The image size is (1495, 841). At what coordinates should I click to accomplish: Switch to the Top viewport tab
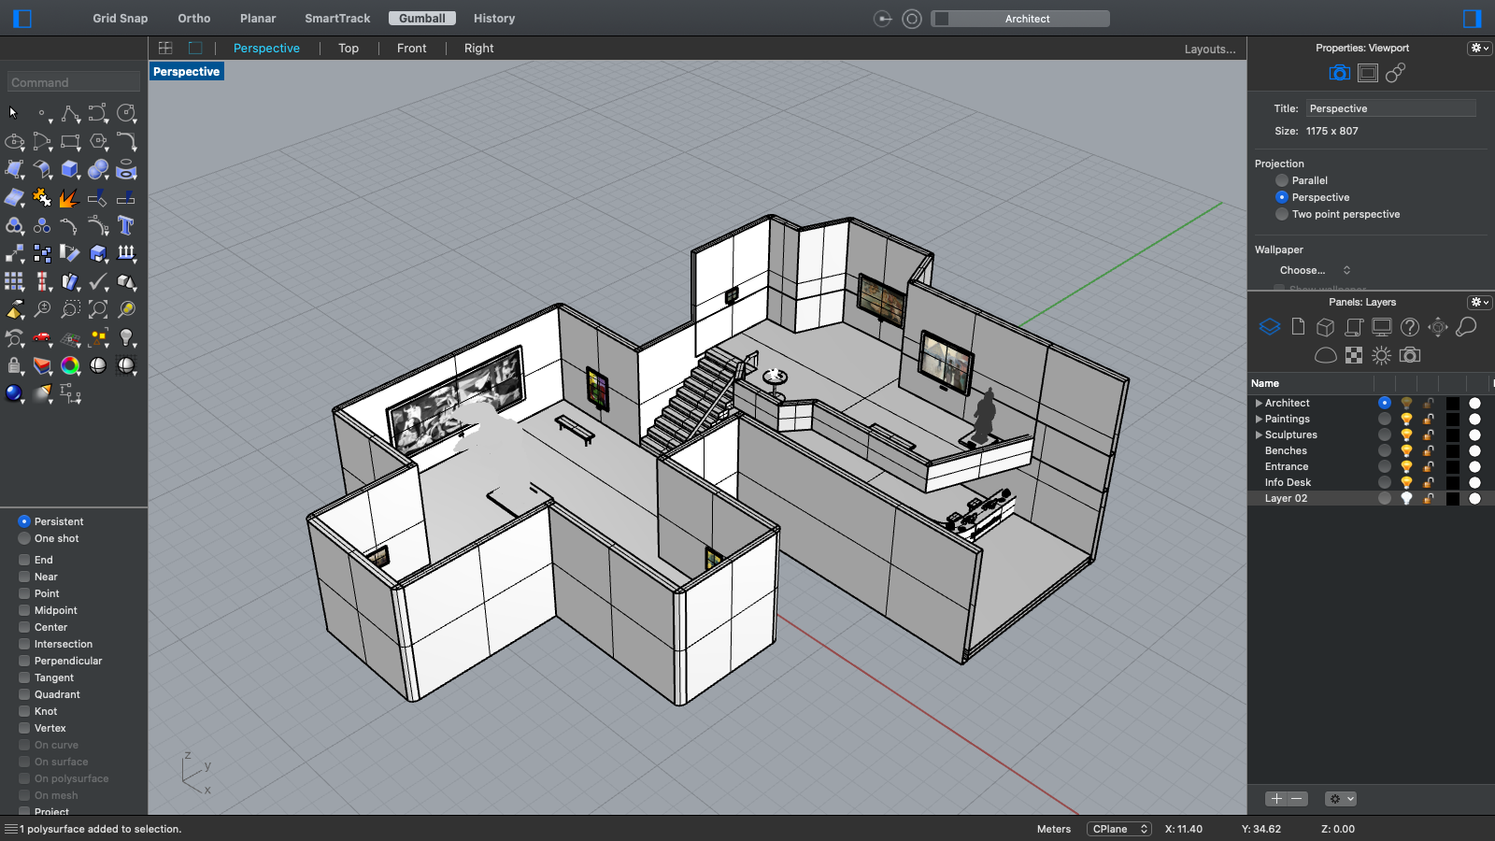coord(349,49)
